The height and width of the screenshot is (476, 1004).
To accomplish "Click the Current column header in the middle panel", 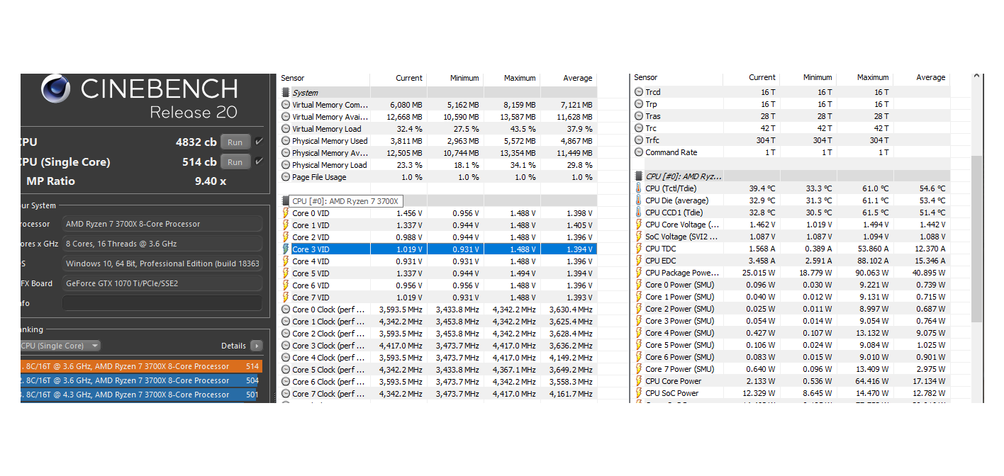I will coord(408,78).
